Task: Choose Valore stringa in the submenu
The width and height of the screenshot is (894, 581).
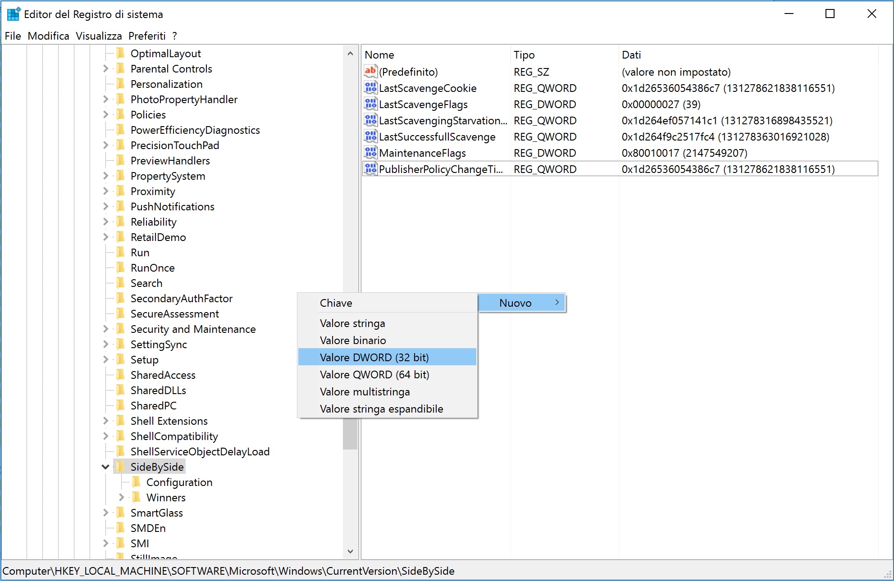Action: tap(387, 323)
